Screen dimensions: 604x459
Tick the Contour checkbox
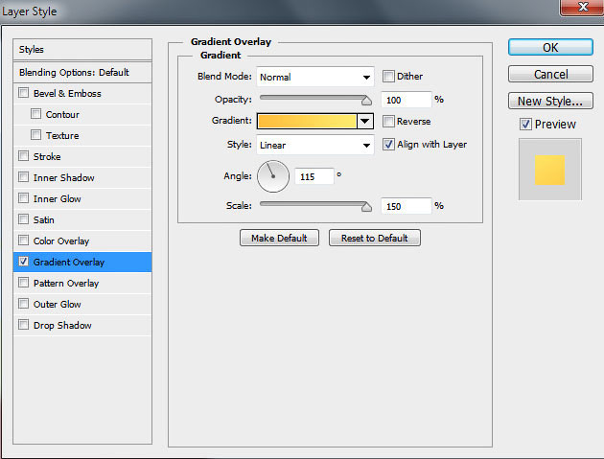coord(35,114)
